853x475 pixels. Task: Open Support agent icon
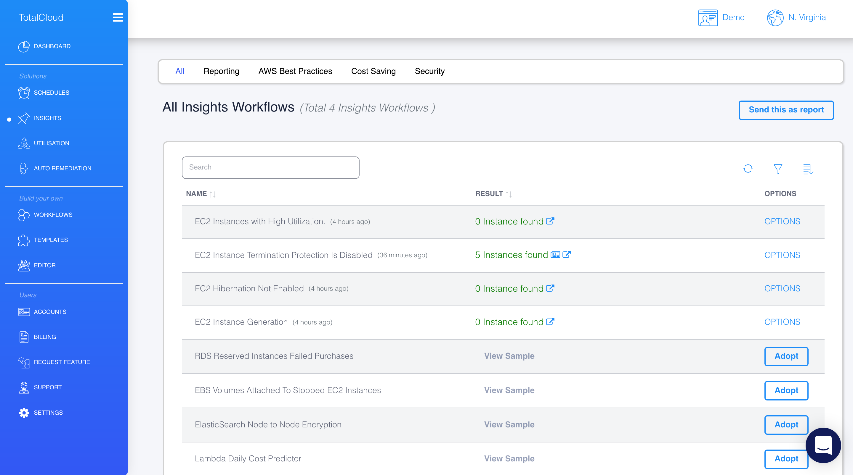click(24, 387)
